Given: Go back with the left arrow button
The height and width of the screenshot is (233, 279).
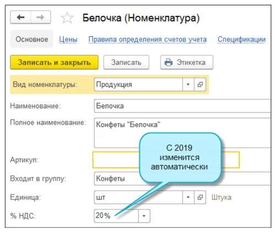Looking at the screenshot, I should [x=20, y=18].
